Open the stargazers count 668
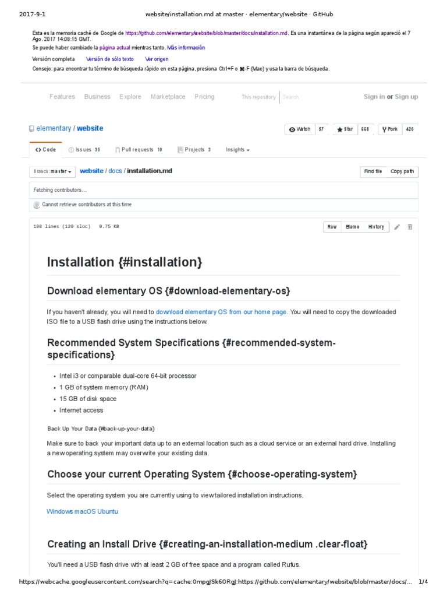447x597 pixels. click(365, 129)
